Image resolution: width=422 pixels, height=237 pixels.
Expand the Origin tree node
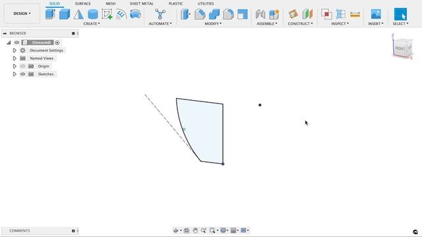click(15, 66)
